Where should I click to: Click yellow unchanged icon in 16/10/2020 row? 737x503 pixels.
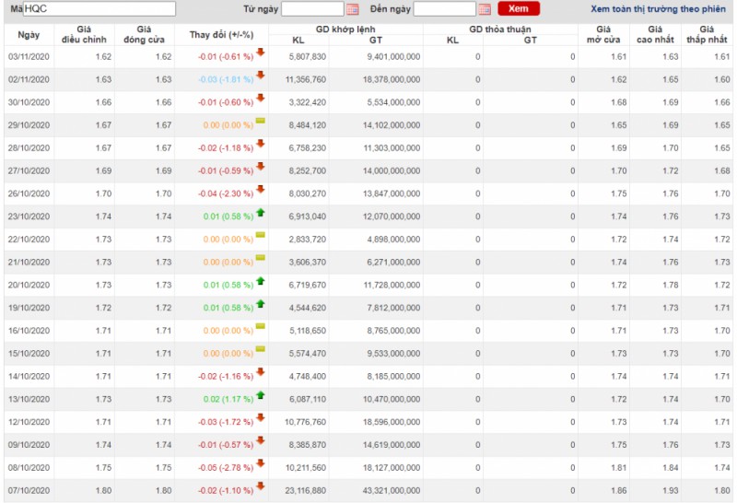click(x=261, y=326)
